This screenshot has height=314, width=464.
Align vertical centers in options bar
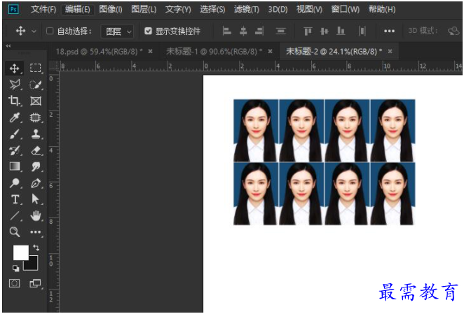(x=325, y=31)
